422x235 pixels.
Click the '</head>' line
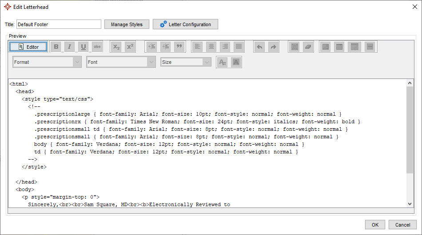26,182
